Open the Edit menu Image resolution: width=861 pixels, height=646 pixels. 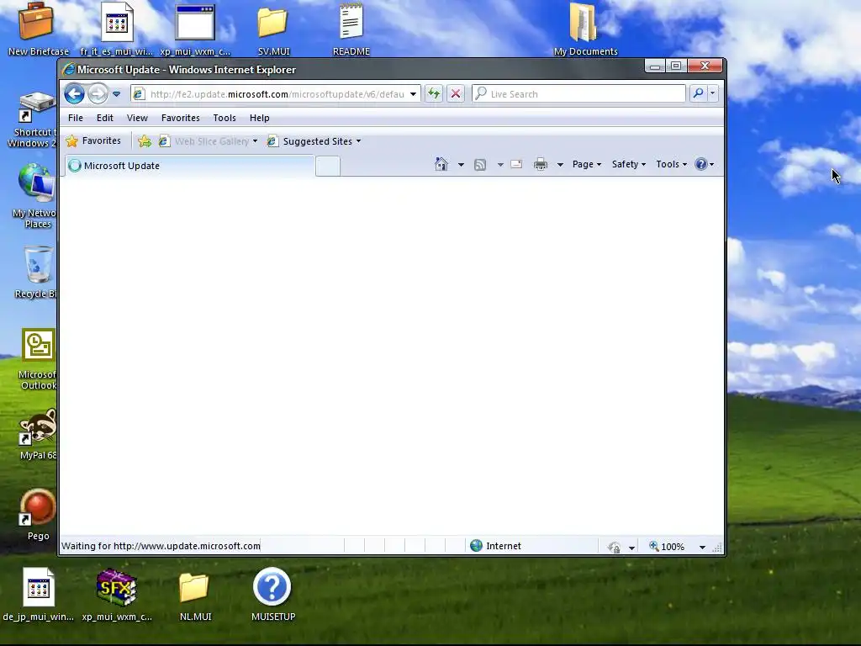pyautogui.click(x=105, y=118)
